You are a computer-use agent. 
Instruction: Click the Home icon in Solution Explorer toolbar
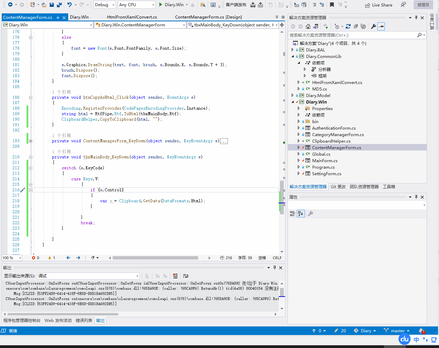[x=308, y=26]
